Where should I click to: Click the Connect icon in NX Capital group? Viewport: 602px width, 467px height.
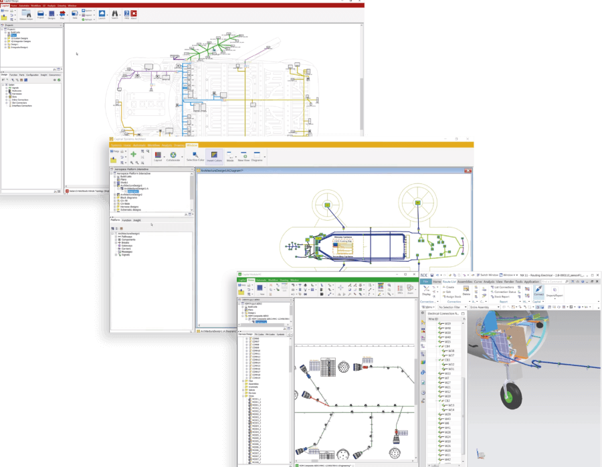point(539,291)
